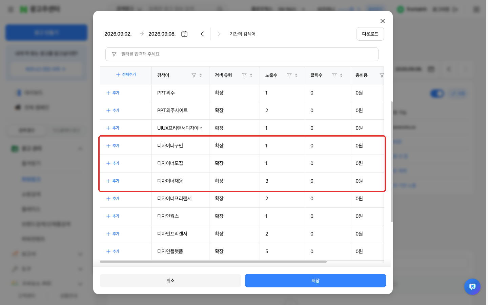This screenshot has height=305, width=488.
Task: Add the 디자인프리랜서 keyword
Action: [113, 234]
